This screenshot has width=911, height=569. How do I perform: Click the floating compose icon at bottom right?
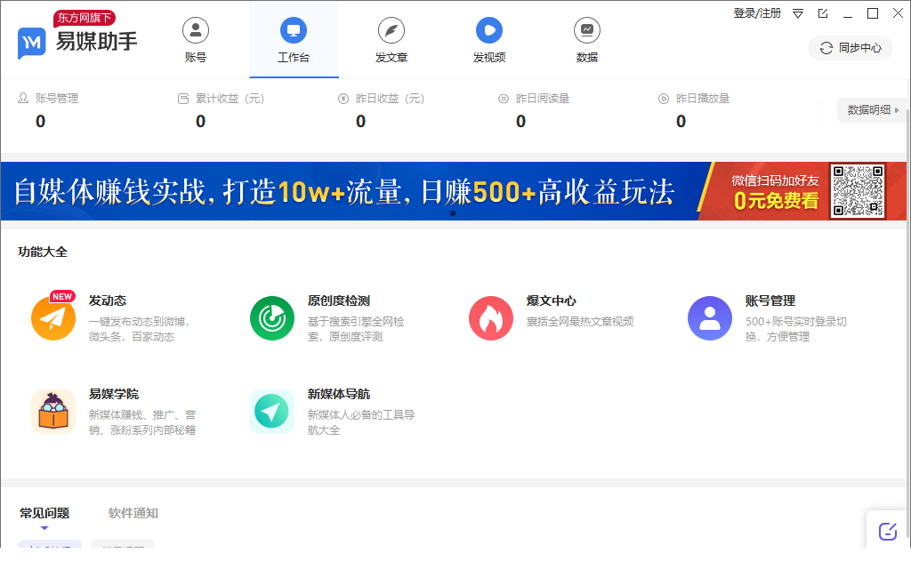click(887, 531)
